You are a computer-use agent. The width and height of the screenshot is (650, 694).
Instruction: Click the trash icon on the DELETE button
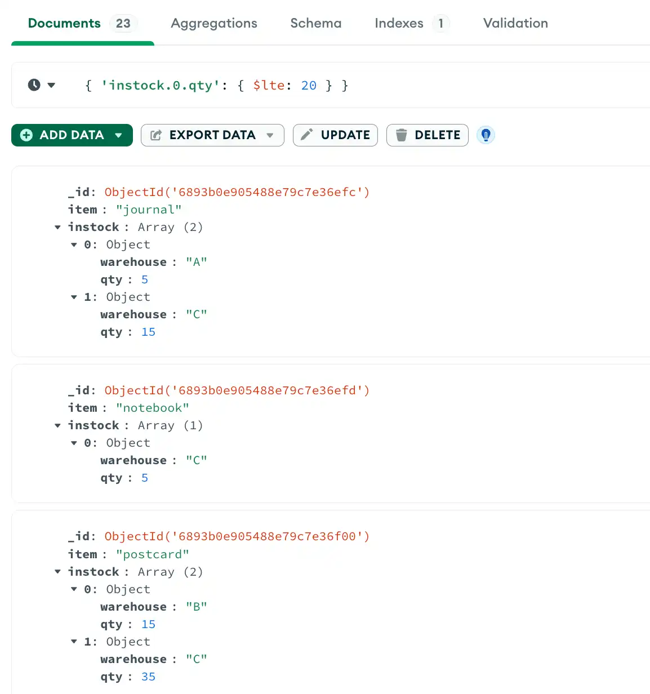point(401,135)
